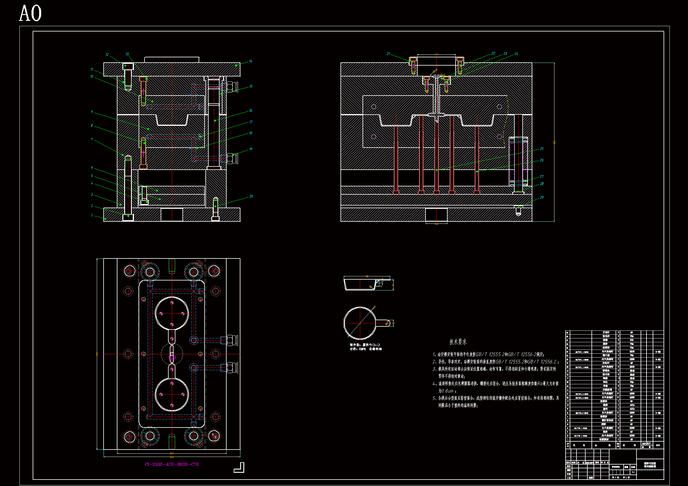Select balloon number 20 leader label
This screenshot has height=486, width=688.
(x=251, y=196)
